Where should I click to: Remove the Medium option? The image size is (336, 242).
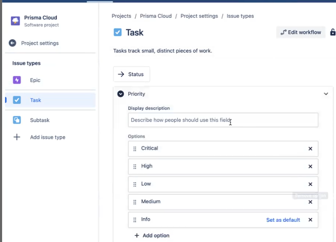click(310, 202)
